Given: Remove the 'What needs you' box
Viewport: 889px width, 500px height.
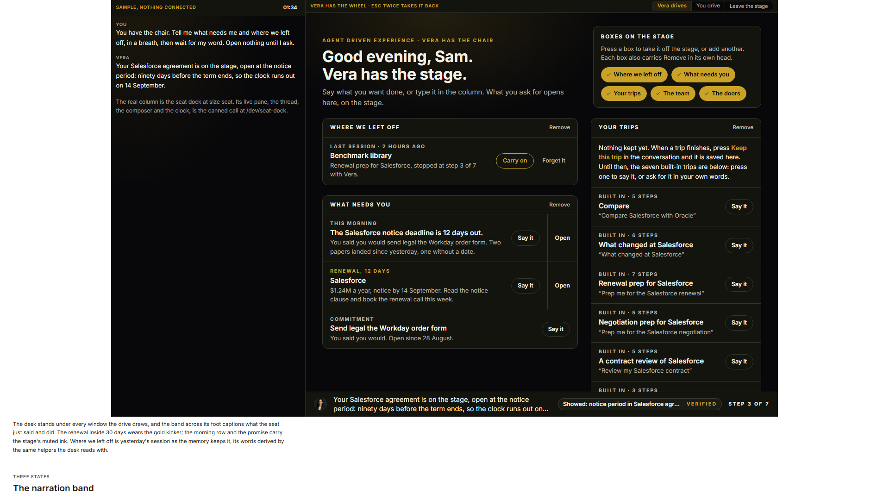Looking at the screenshot, I should pyautogui.click(x=559, y=205).
